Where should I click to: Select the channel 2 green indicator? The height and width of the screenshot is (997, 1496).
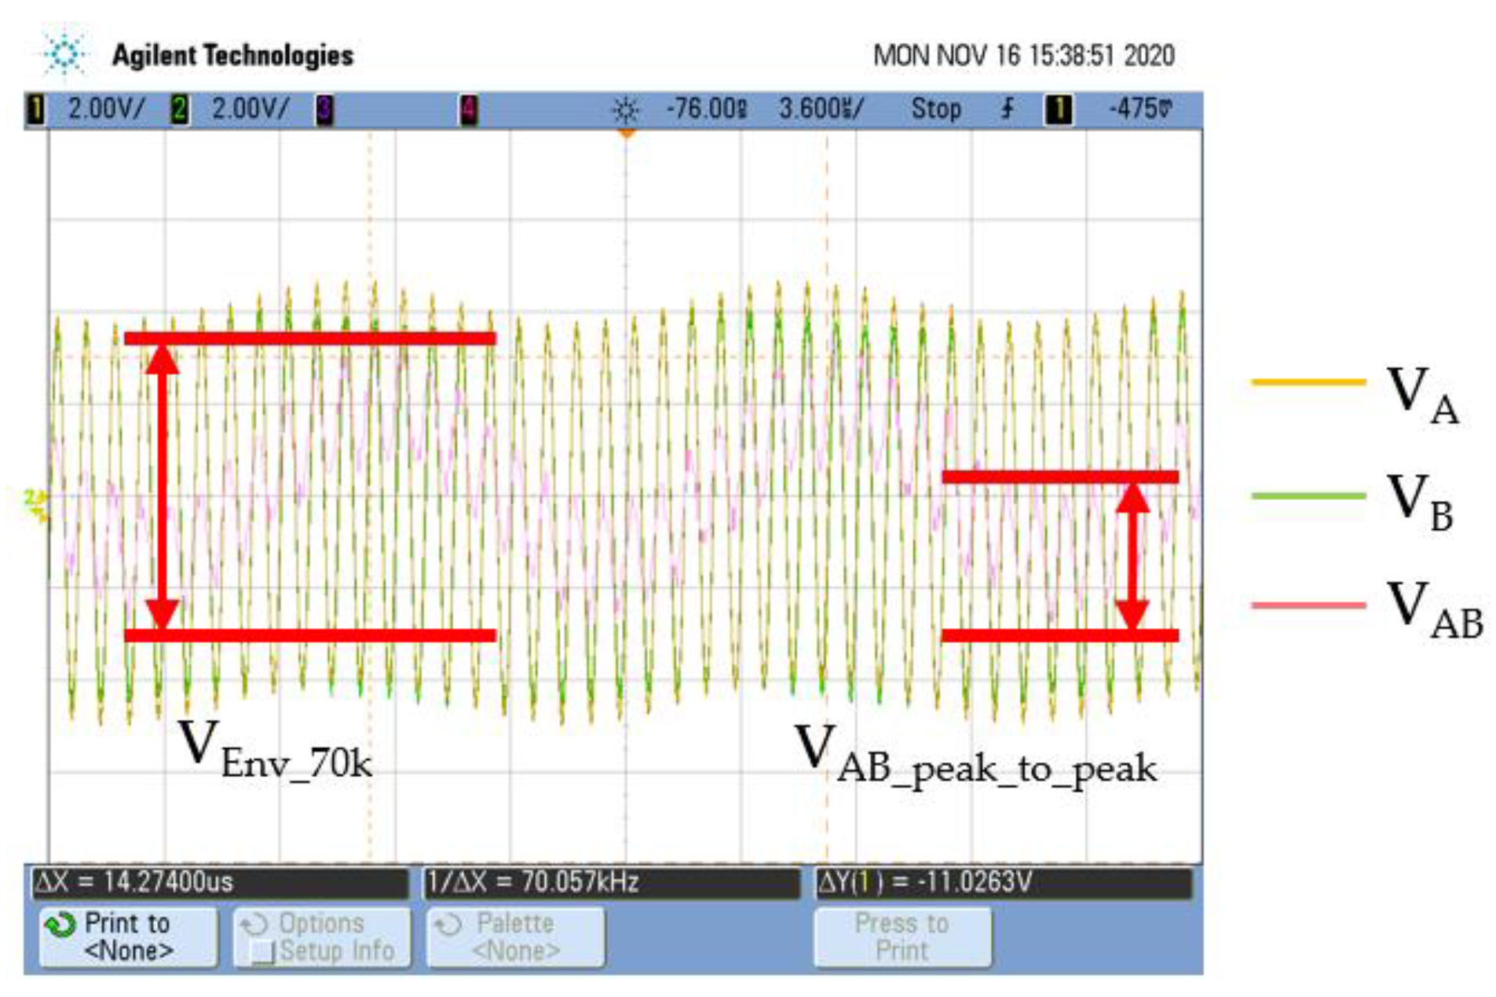tap(179, 109)
